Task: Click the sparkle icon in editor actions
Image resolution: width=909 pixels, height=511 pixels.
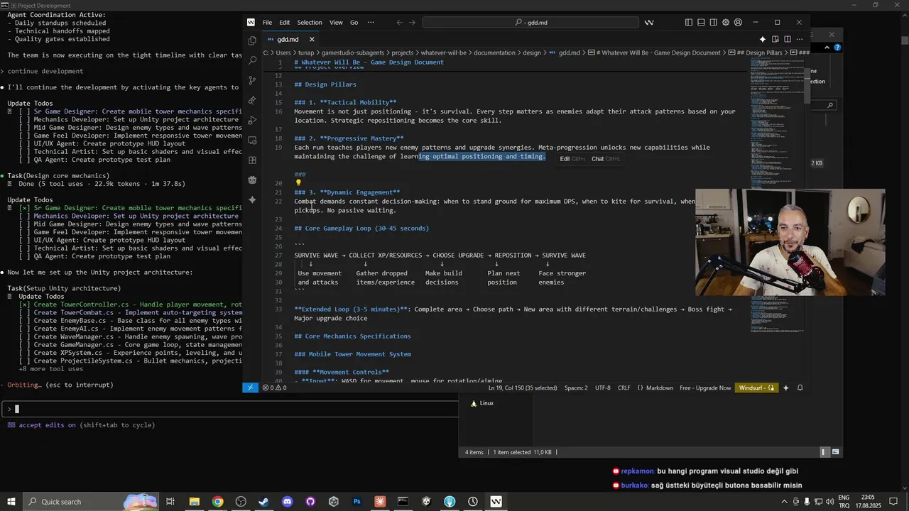Action: (x=763, y=39)
